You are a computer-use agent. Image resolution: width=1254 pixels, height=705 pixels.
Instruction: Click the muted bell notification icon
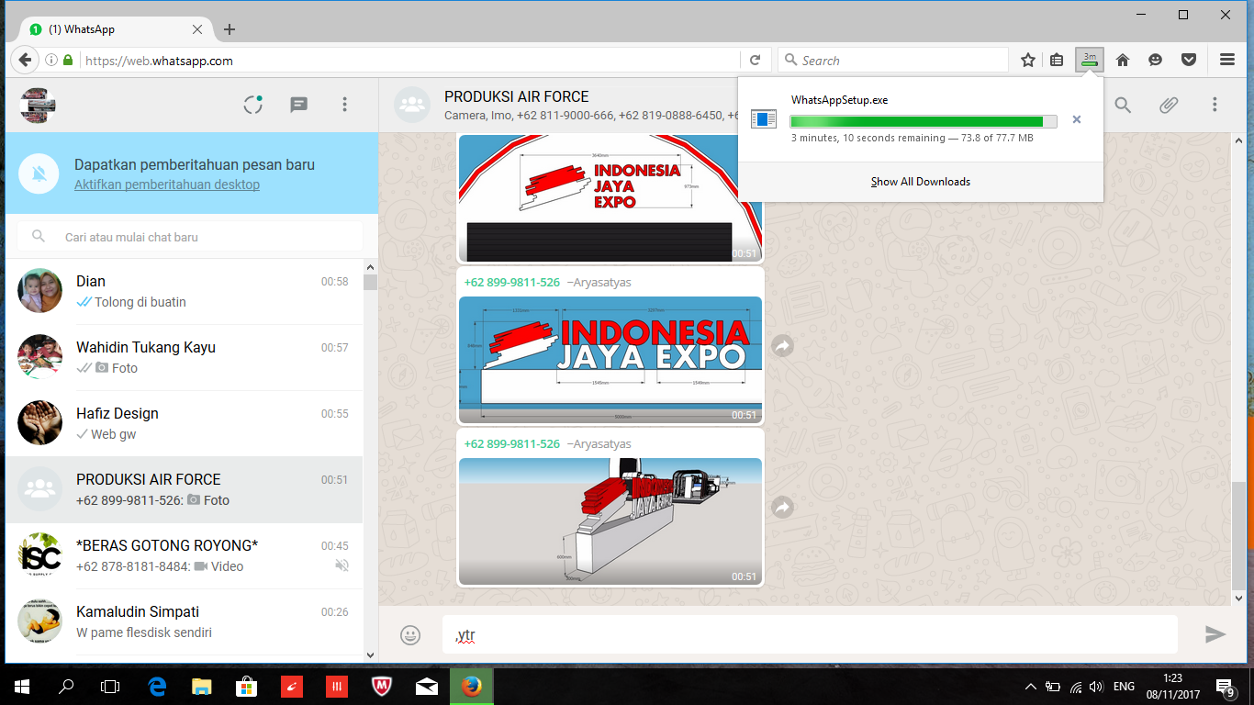point(39,174)
